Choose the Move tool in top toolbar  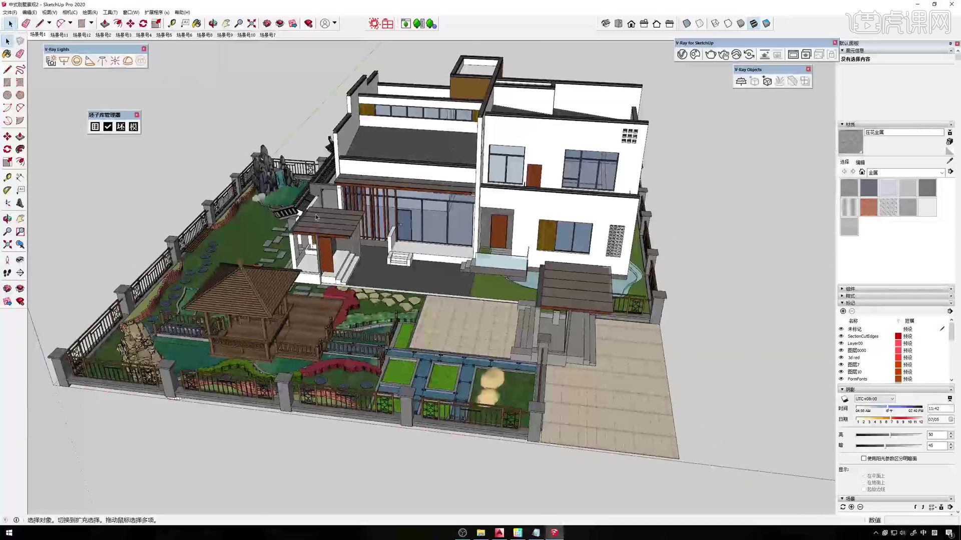(130, 23)
